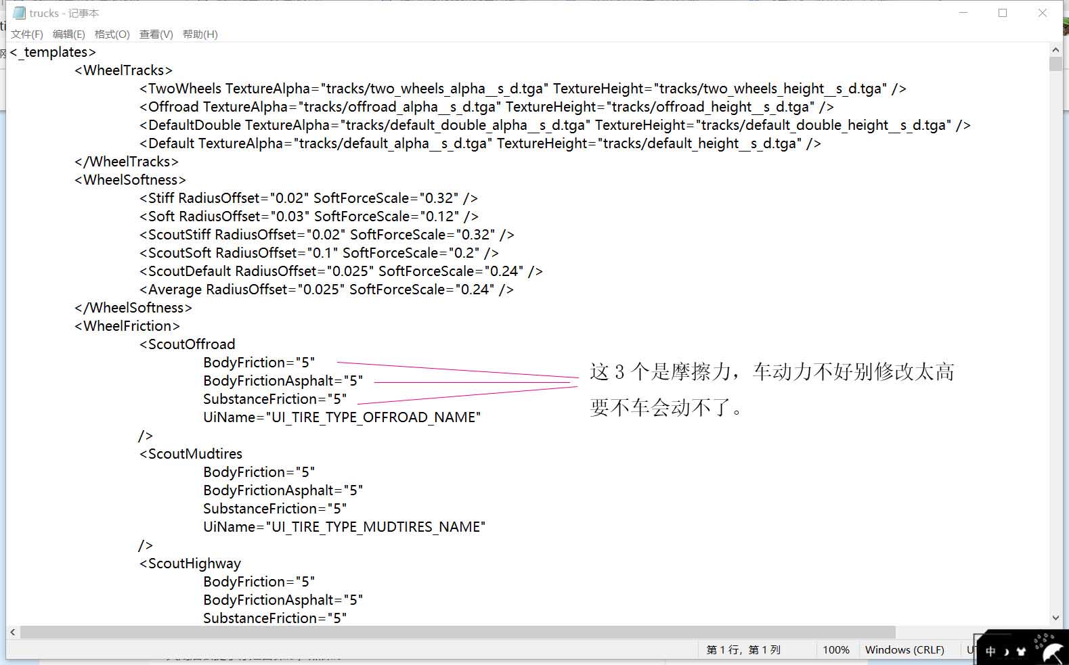Open the 帮助(H) menu
The width and height of the screenshot is (1069, 665).
pos(200,34)
